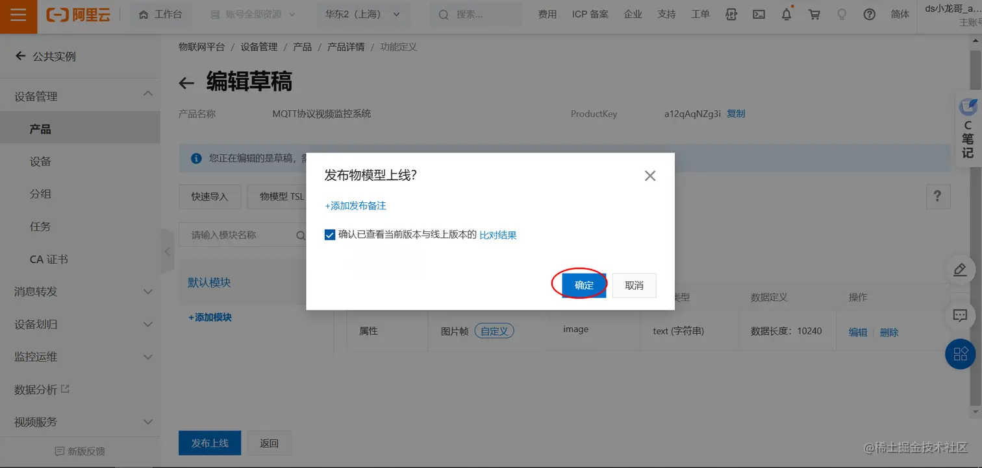Confirm publish with 确定
The height and width of the screenshot is (468, 982).
pyautogui.click(x=584, y=285)
